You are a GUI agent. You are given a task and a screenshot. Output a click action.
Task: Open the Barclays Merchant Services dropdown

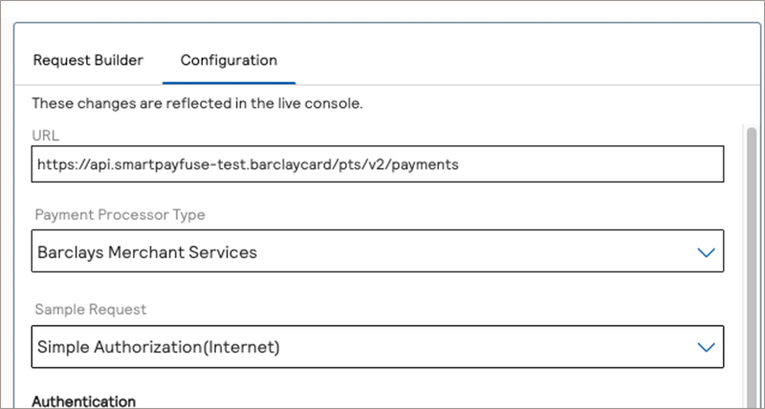tap(377, 253)
